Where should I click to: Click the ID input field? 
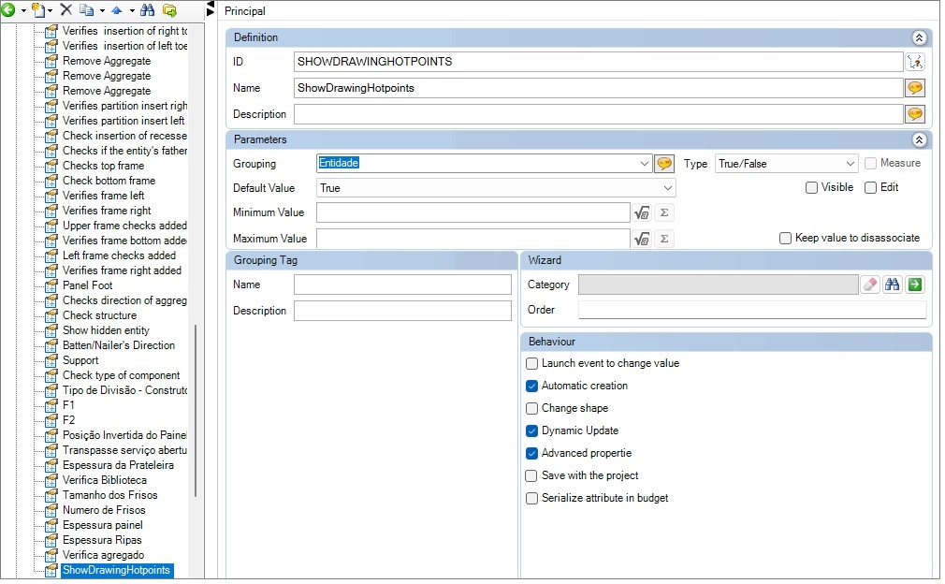[598, 62]
